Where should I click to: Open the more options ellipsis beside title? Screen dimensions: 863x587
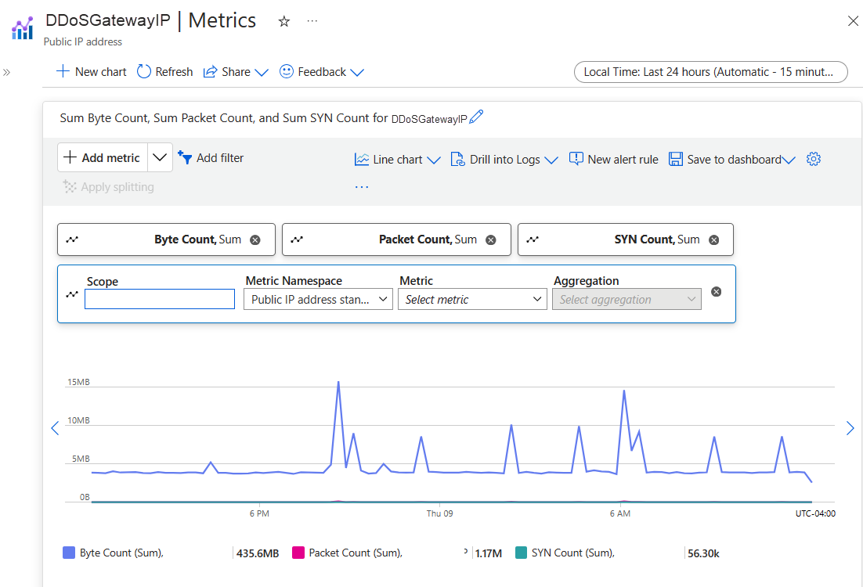(312, 22)
